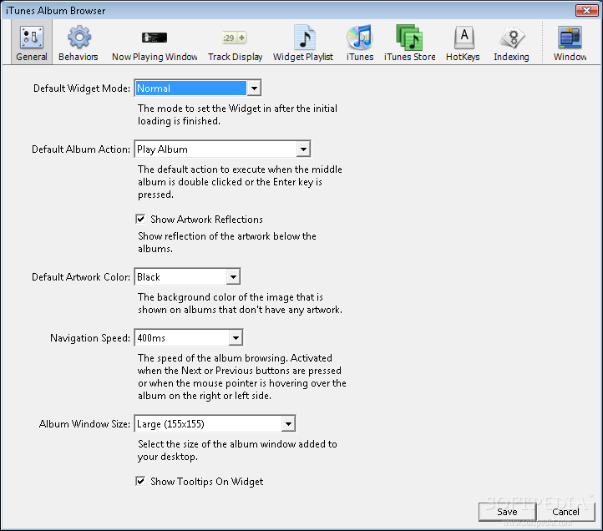This screenshot has width=603, height=531.
Task: Select the Normal widget mode field
Action: click(x=198, y=88)
